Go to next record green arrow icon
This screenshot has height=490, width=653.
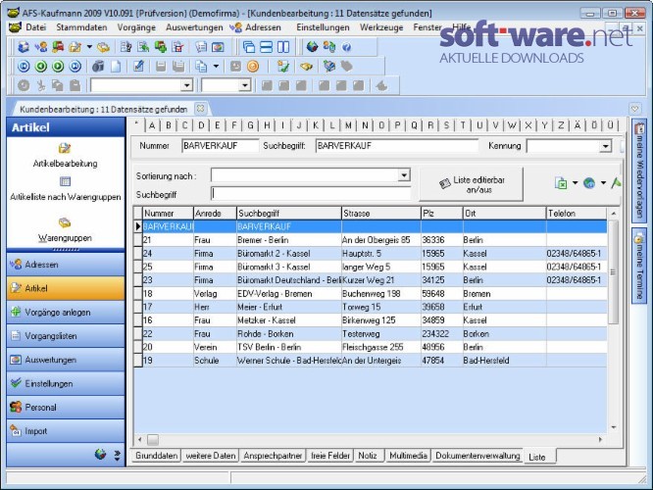[58, 67]
